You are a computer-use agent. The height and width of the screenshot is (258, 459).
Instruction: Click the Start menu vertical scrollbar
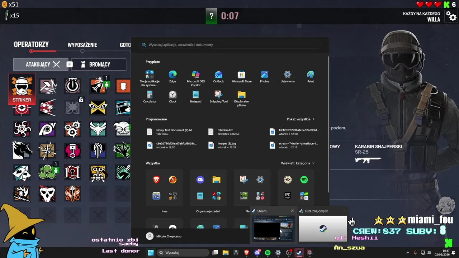click(x=328, y=124)
